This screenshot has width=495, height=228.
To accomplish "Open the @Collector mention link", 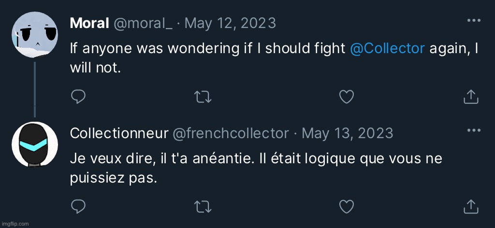I will [387, 48].
